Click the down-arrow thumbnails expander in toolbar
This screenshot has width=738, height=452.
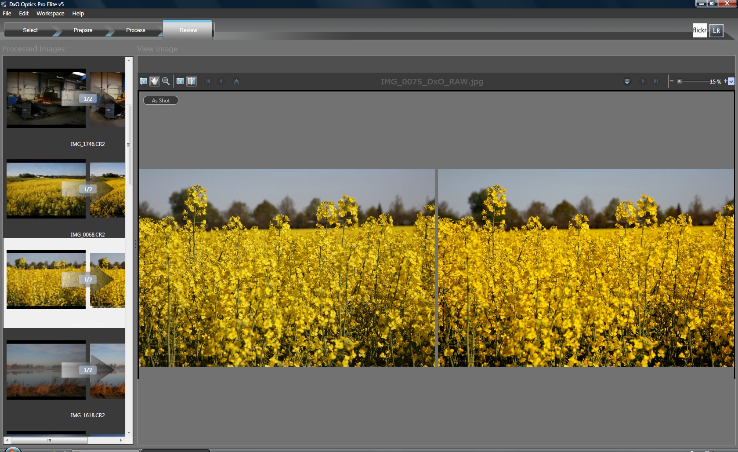point(627,81)
